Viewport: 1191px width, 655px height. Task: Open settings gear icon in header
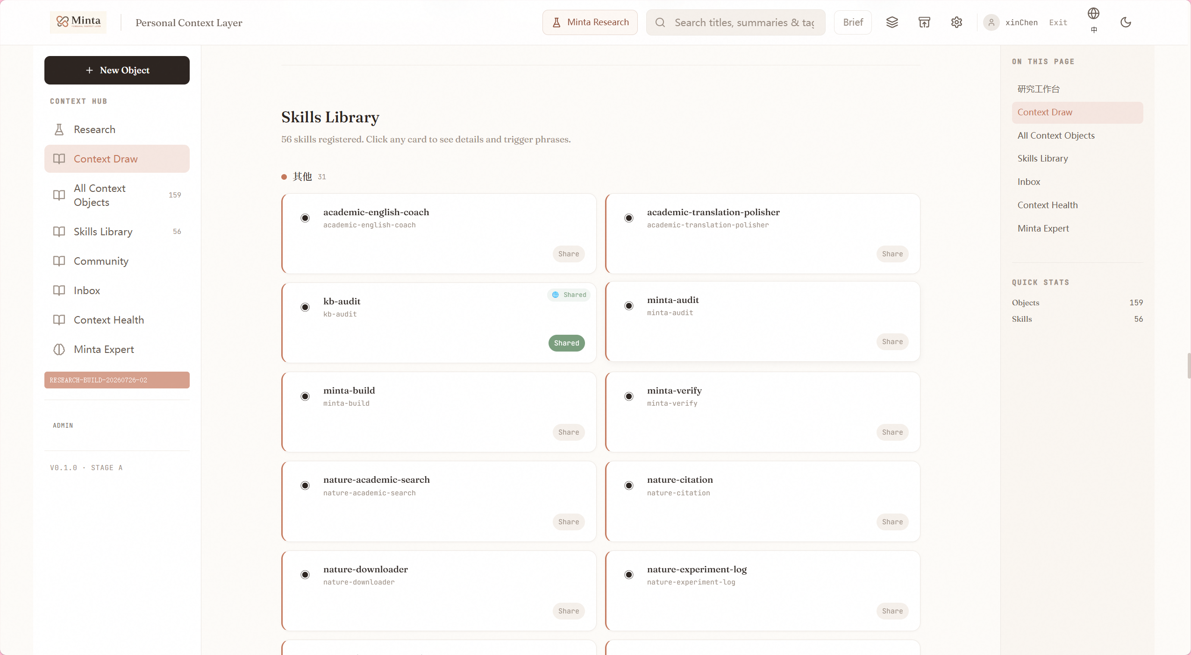(956, 22)
